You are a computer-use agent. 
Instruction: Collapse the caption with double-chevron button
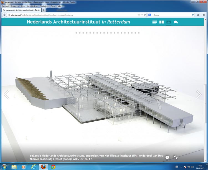point(167,157)
